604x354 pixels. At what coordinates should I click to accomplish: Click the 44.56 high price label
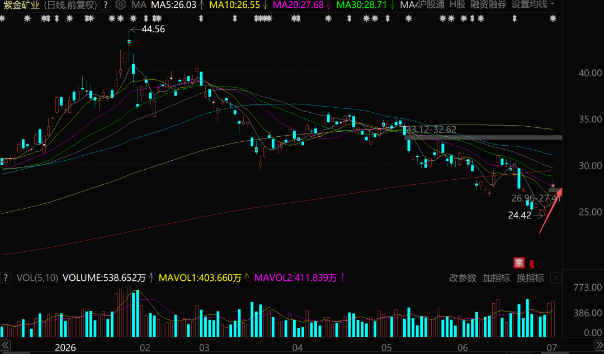pos(153,29)
